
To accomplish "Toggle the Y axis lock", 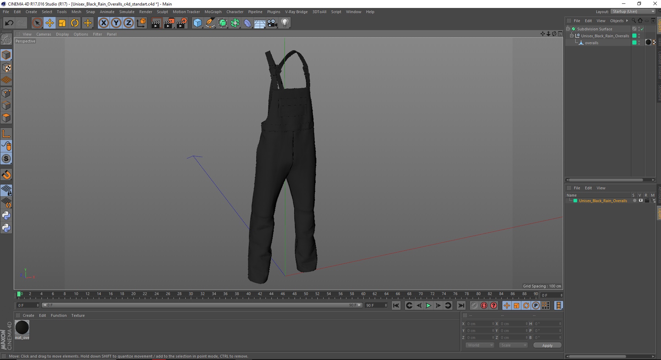I will coord(116,23).
